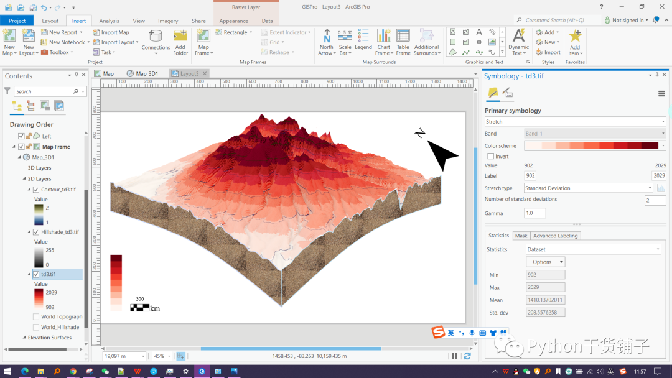Click the Not signed in link
The height and width of the screenshot is (378, 672).
pos(628,20)
